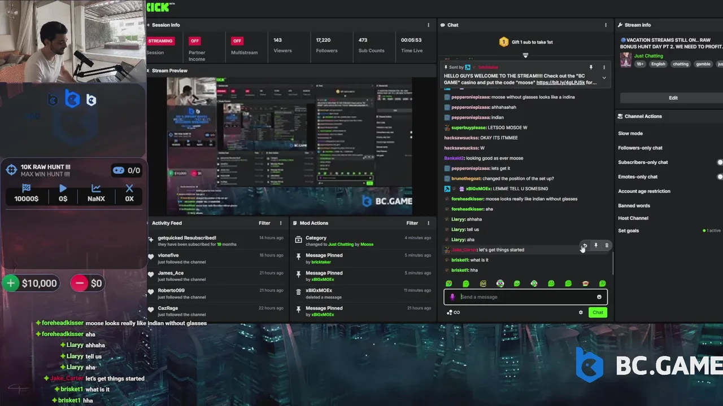Open the Activity Feed three-dot menu

tap(281, 223)
